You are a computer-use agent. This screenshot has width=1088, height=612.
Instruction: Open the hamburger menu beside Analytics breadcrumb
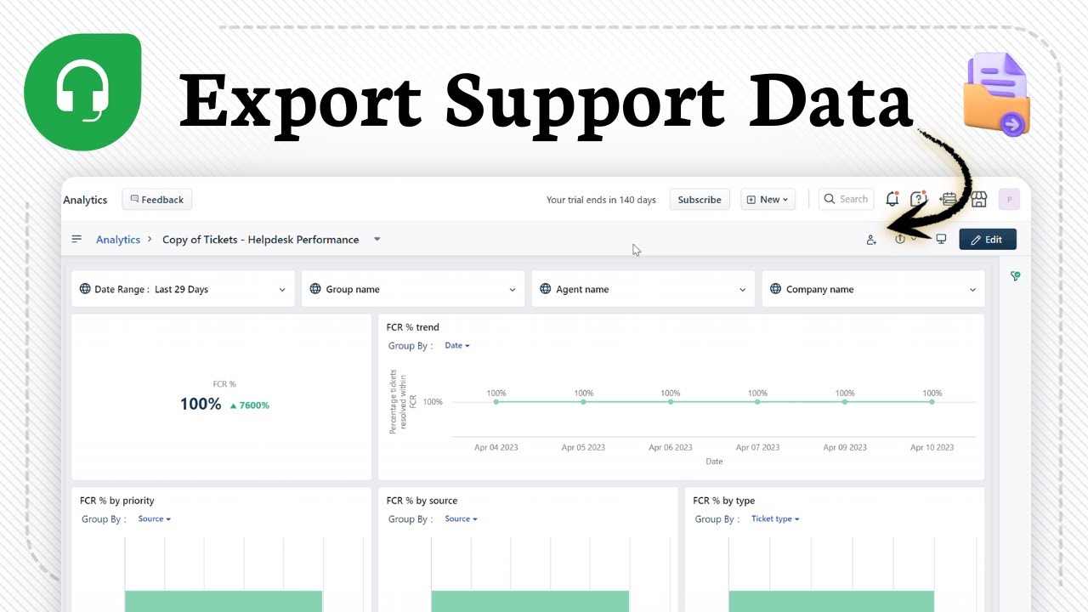coord(76,239)
